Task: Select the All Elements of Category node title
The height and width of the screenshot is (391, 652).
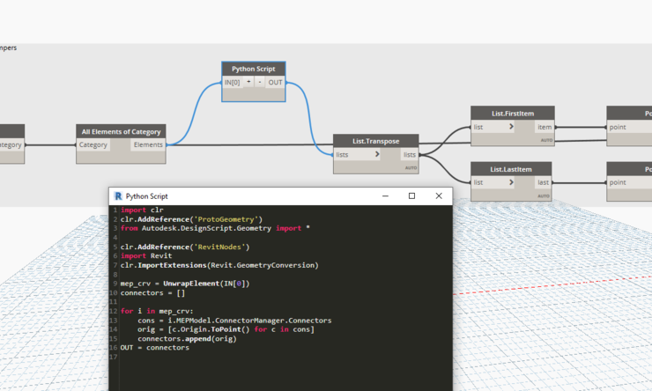Action: click(x=121, y=131)
